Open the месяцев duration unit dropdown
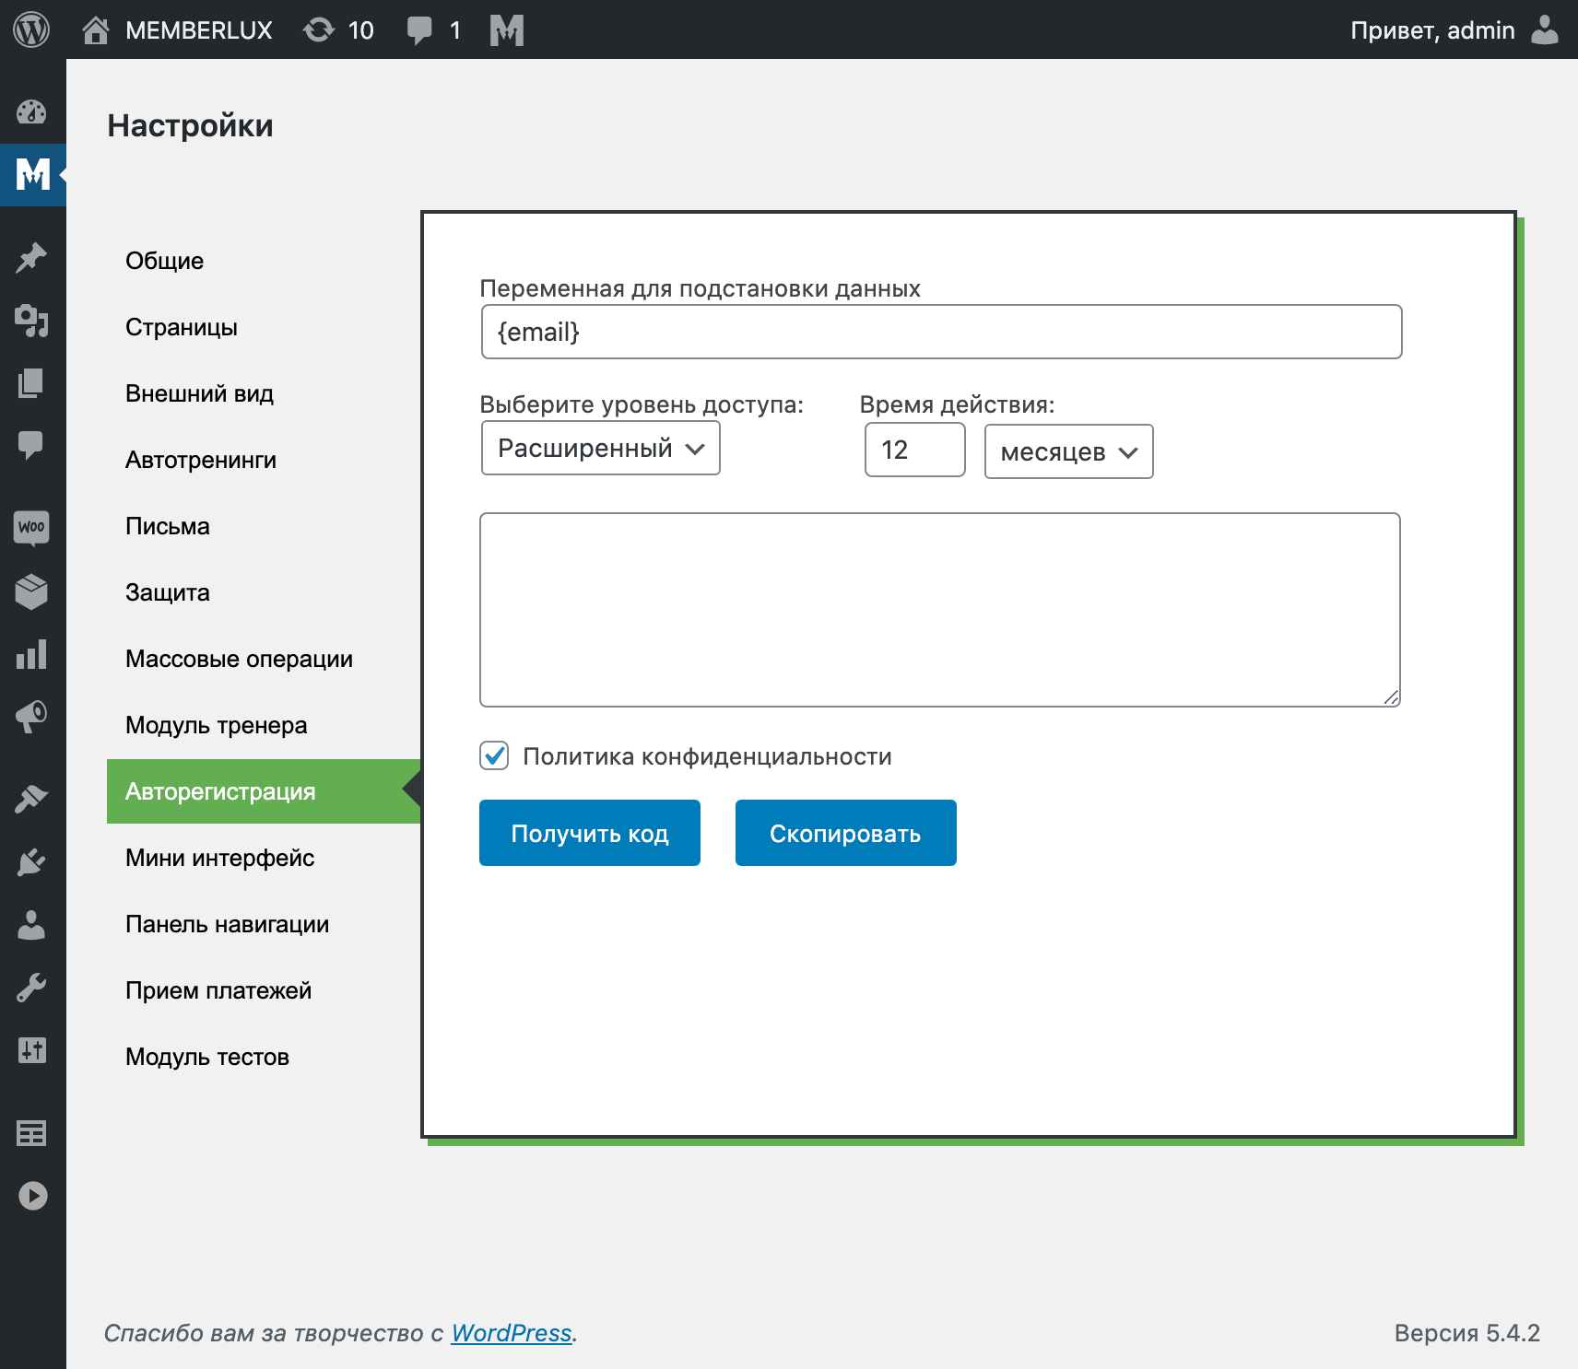The width and height of the screenshot is (1578, 1369). click(1068, 451)
